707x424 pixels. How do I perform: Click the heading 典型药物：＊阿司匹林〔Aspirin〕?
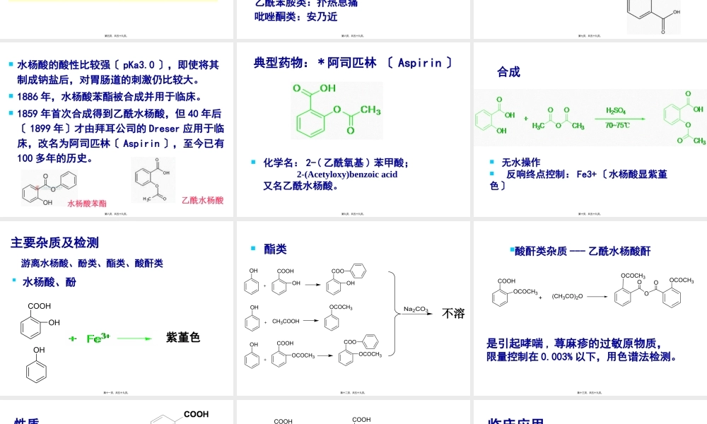pos(353,63)
